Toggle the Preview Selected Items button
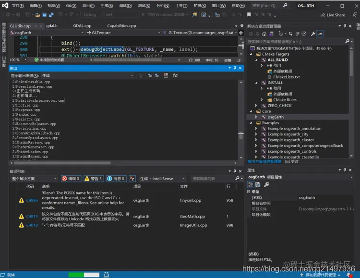This screenshot has width=360, height=278. pyautogui.click(x=320, y=34)
